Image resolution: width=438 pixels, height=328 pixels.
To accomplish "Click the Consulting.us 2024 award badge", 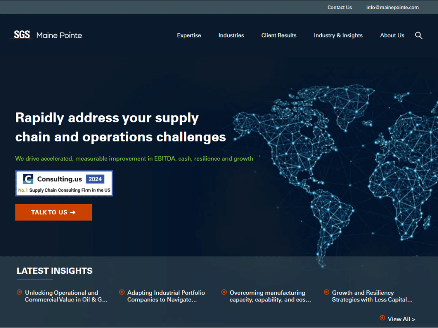I will point(64,183).
